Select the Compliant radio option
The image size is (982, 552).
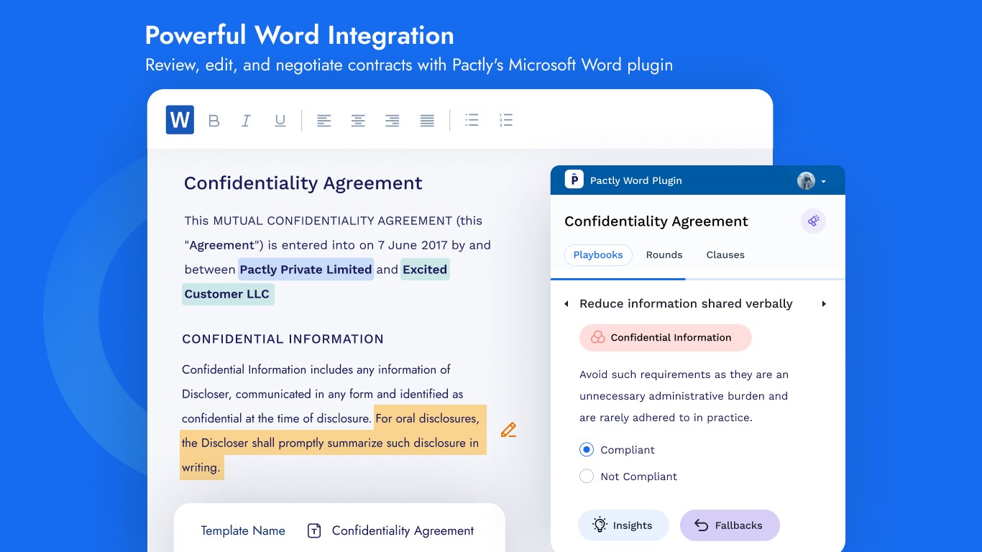587,450
